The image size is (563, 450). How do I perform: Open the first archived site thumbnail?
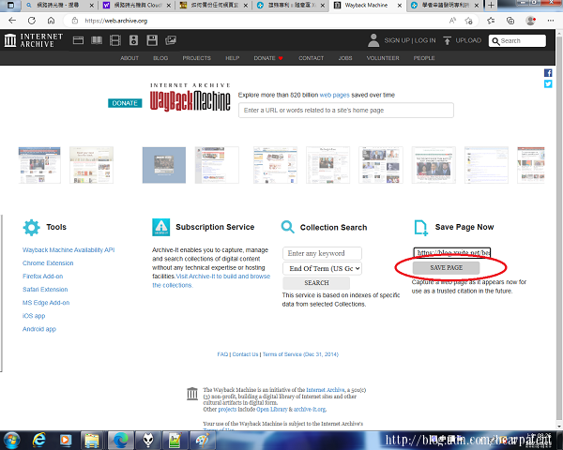(x=40, y=165)
